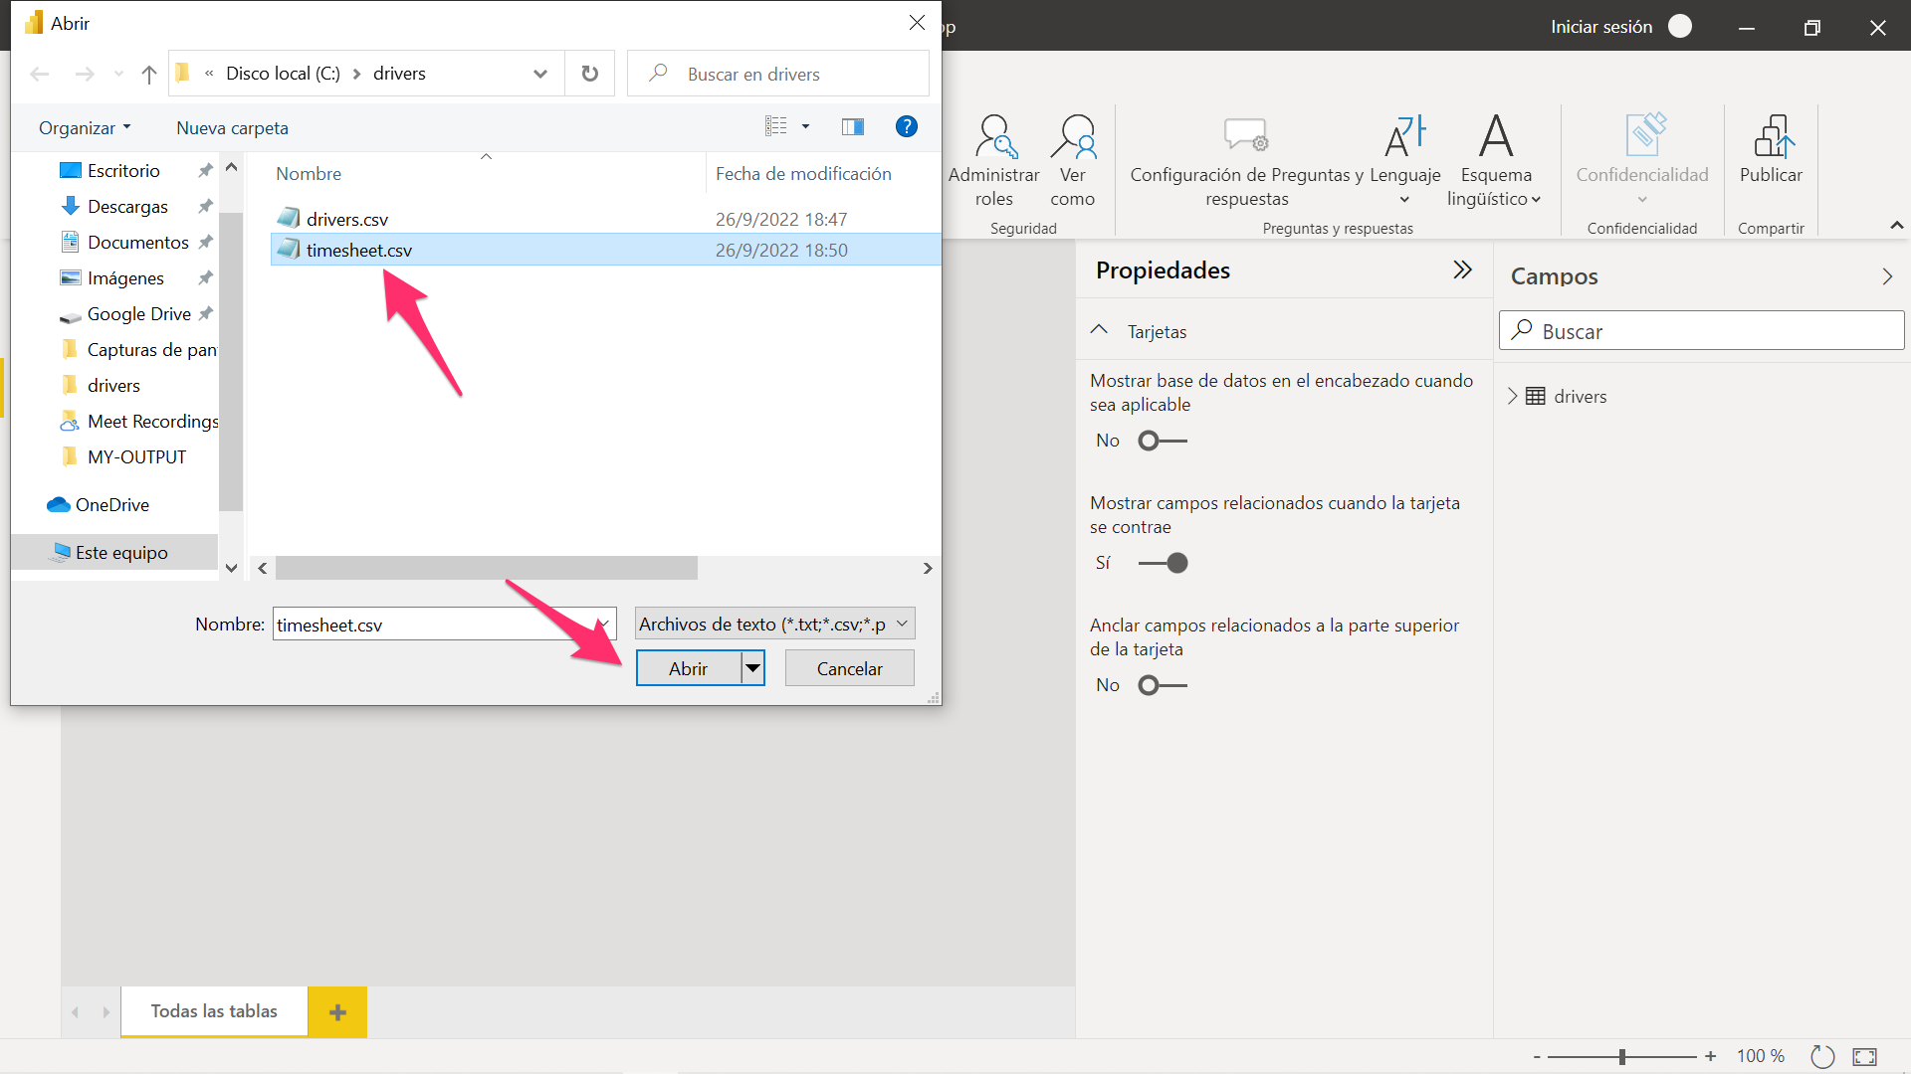1911x1074 pixels.
Task: Open Abrir button split dropdown arrow
Action: tap(753, 668)
